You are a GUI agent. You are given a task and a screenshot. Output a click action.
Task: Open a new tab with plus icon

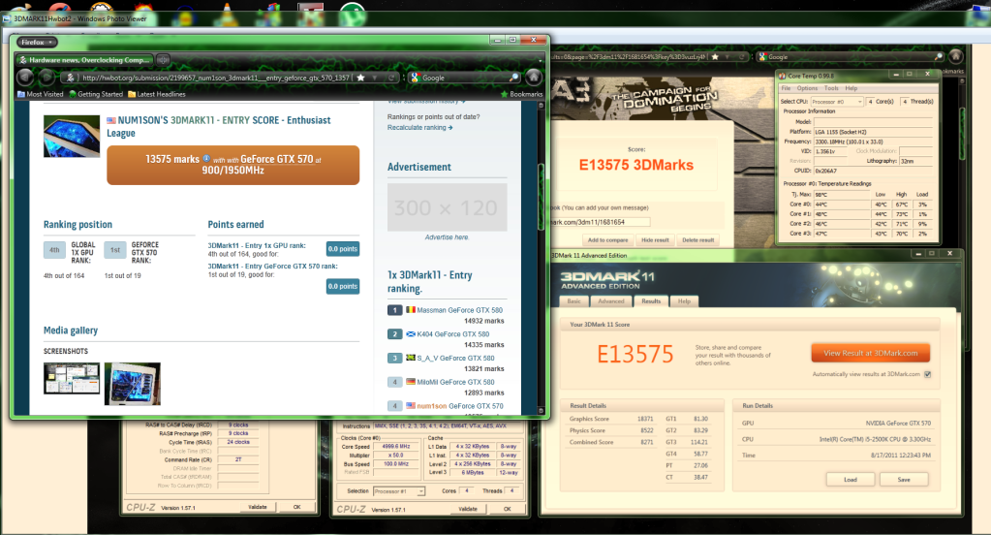pyautogui.click(x=163, y=60)
